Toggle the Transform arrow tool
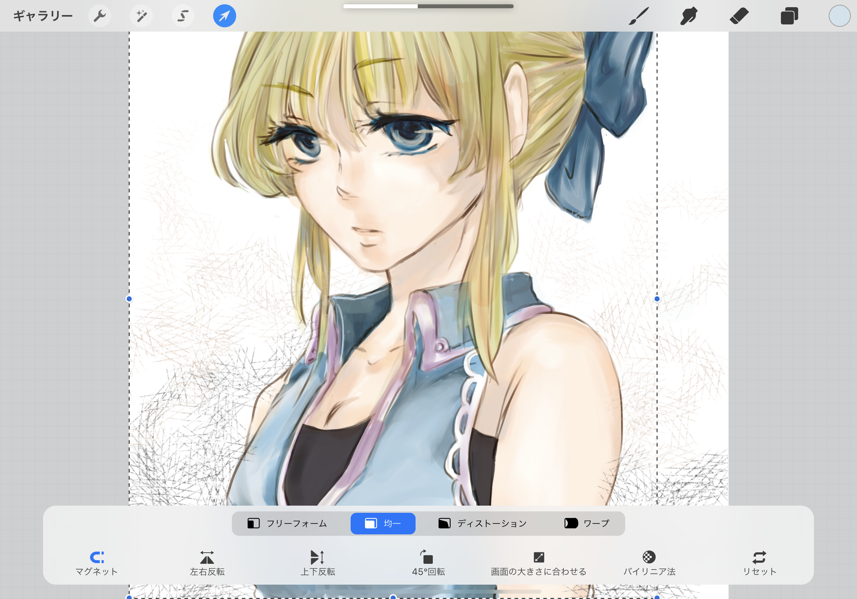The image size is (857, 599). point(224,16)
